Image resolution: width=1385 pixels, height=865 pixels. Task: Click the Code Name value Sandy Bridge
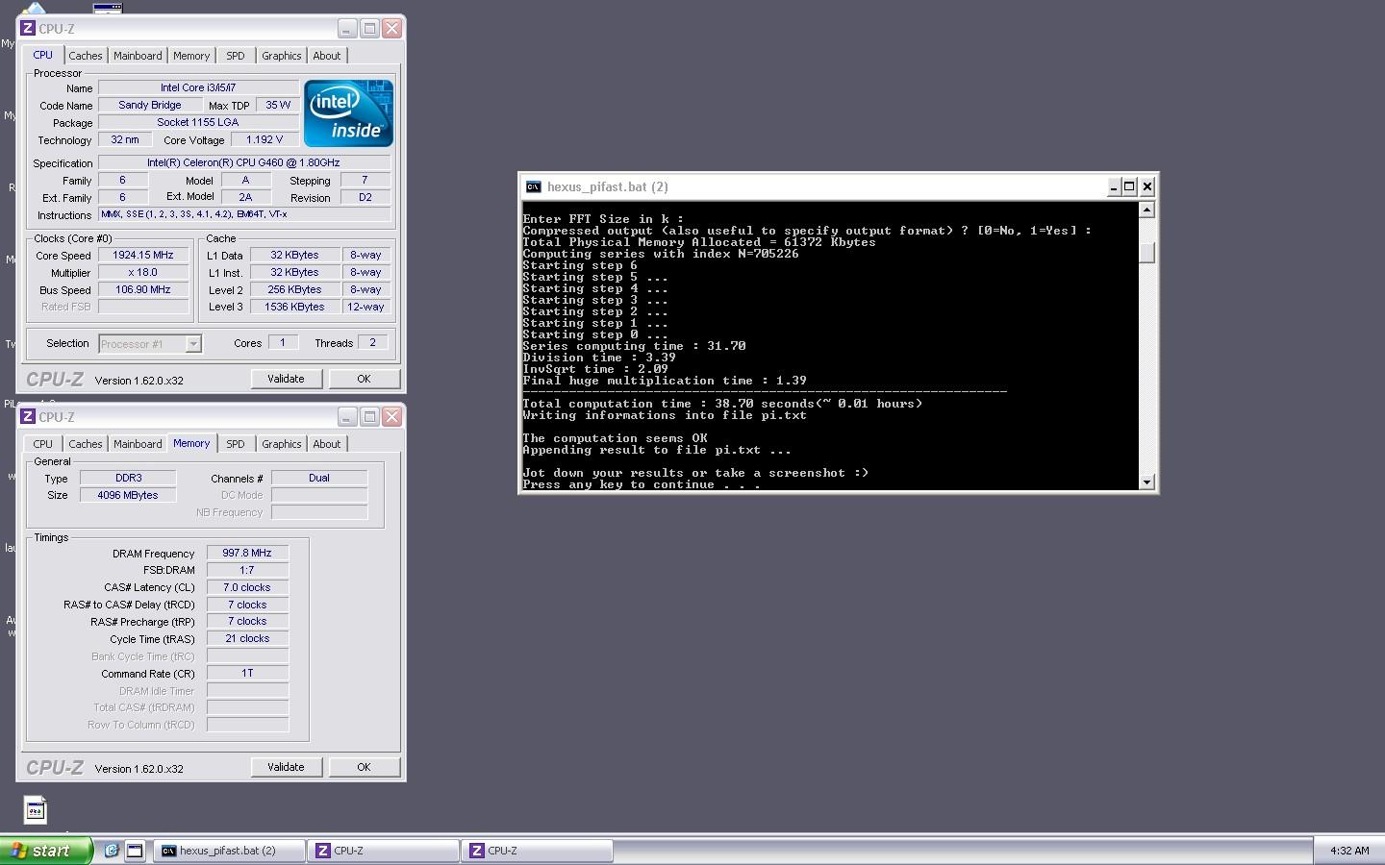150,105
